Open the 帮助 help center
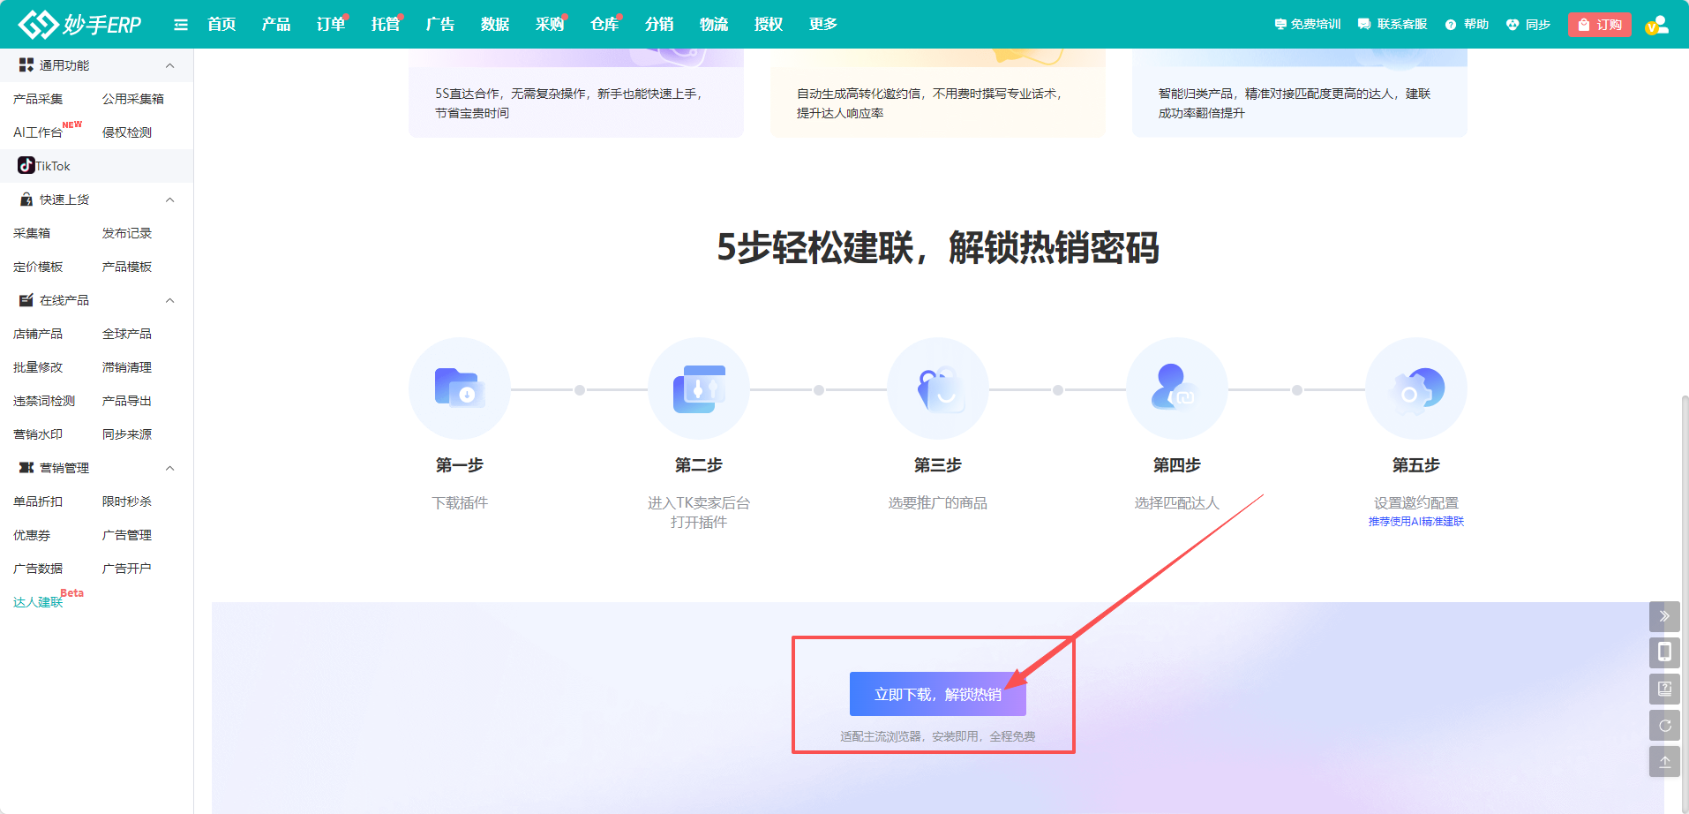 pos(1467,25)
